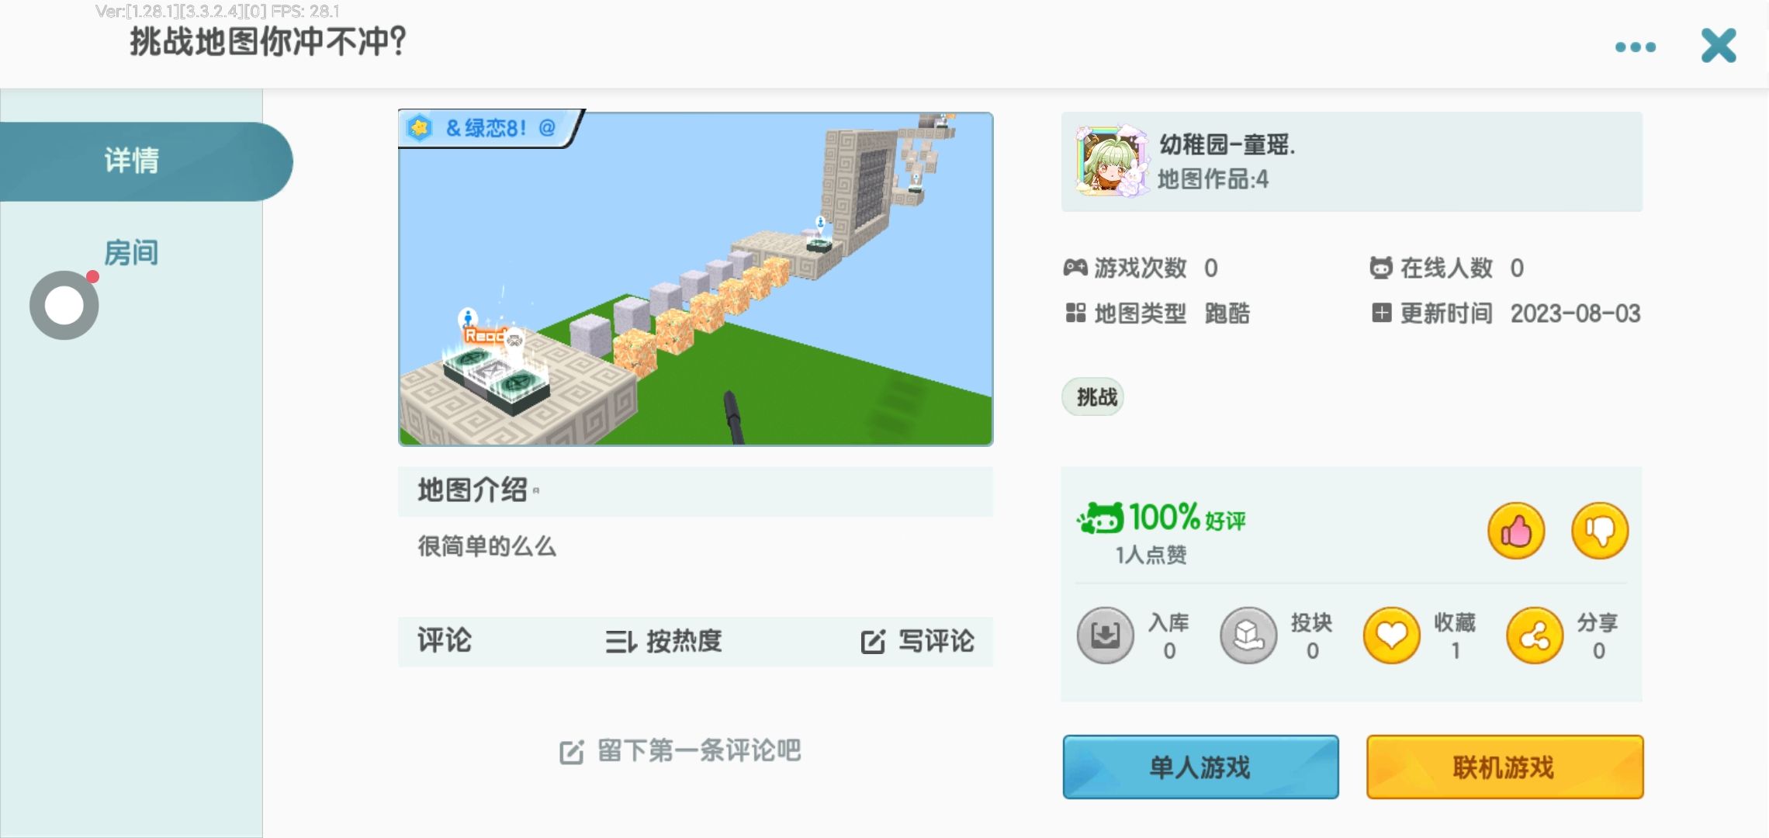Close the map details page
This screenshot has width=1769, height=838.
[x=1719, y=46]
